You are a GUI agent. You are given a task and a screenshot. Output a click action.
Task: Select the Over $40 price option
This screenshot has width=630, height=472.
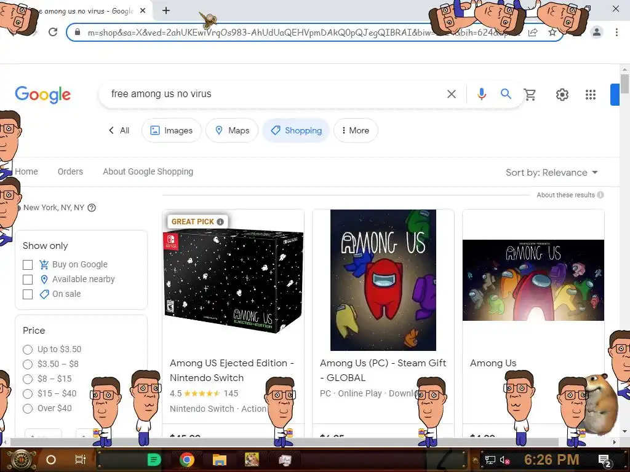tap(28, 409)
